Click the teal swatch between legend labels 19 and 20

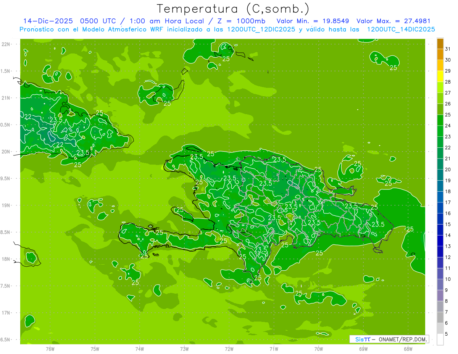pos(440,175)
